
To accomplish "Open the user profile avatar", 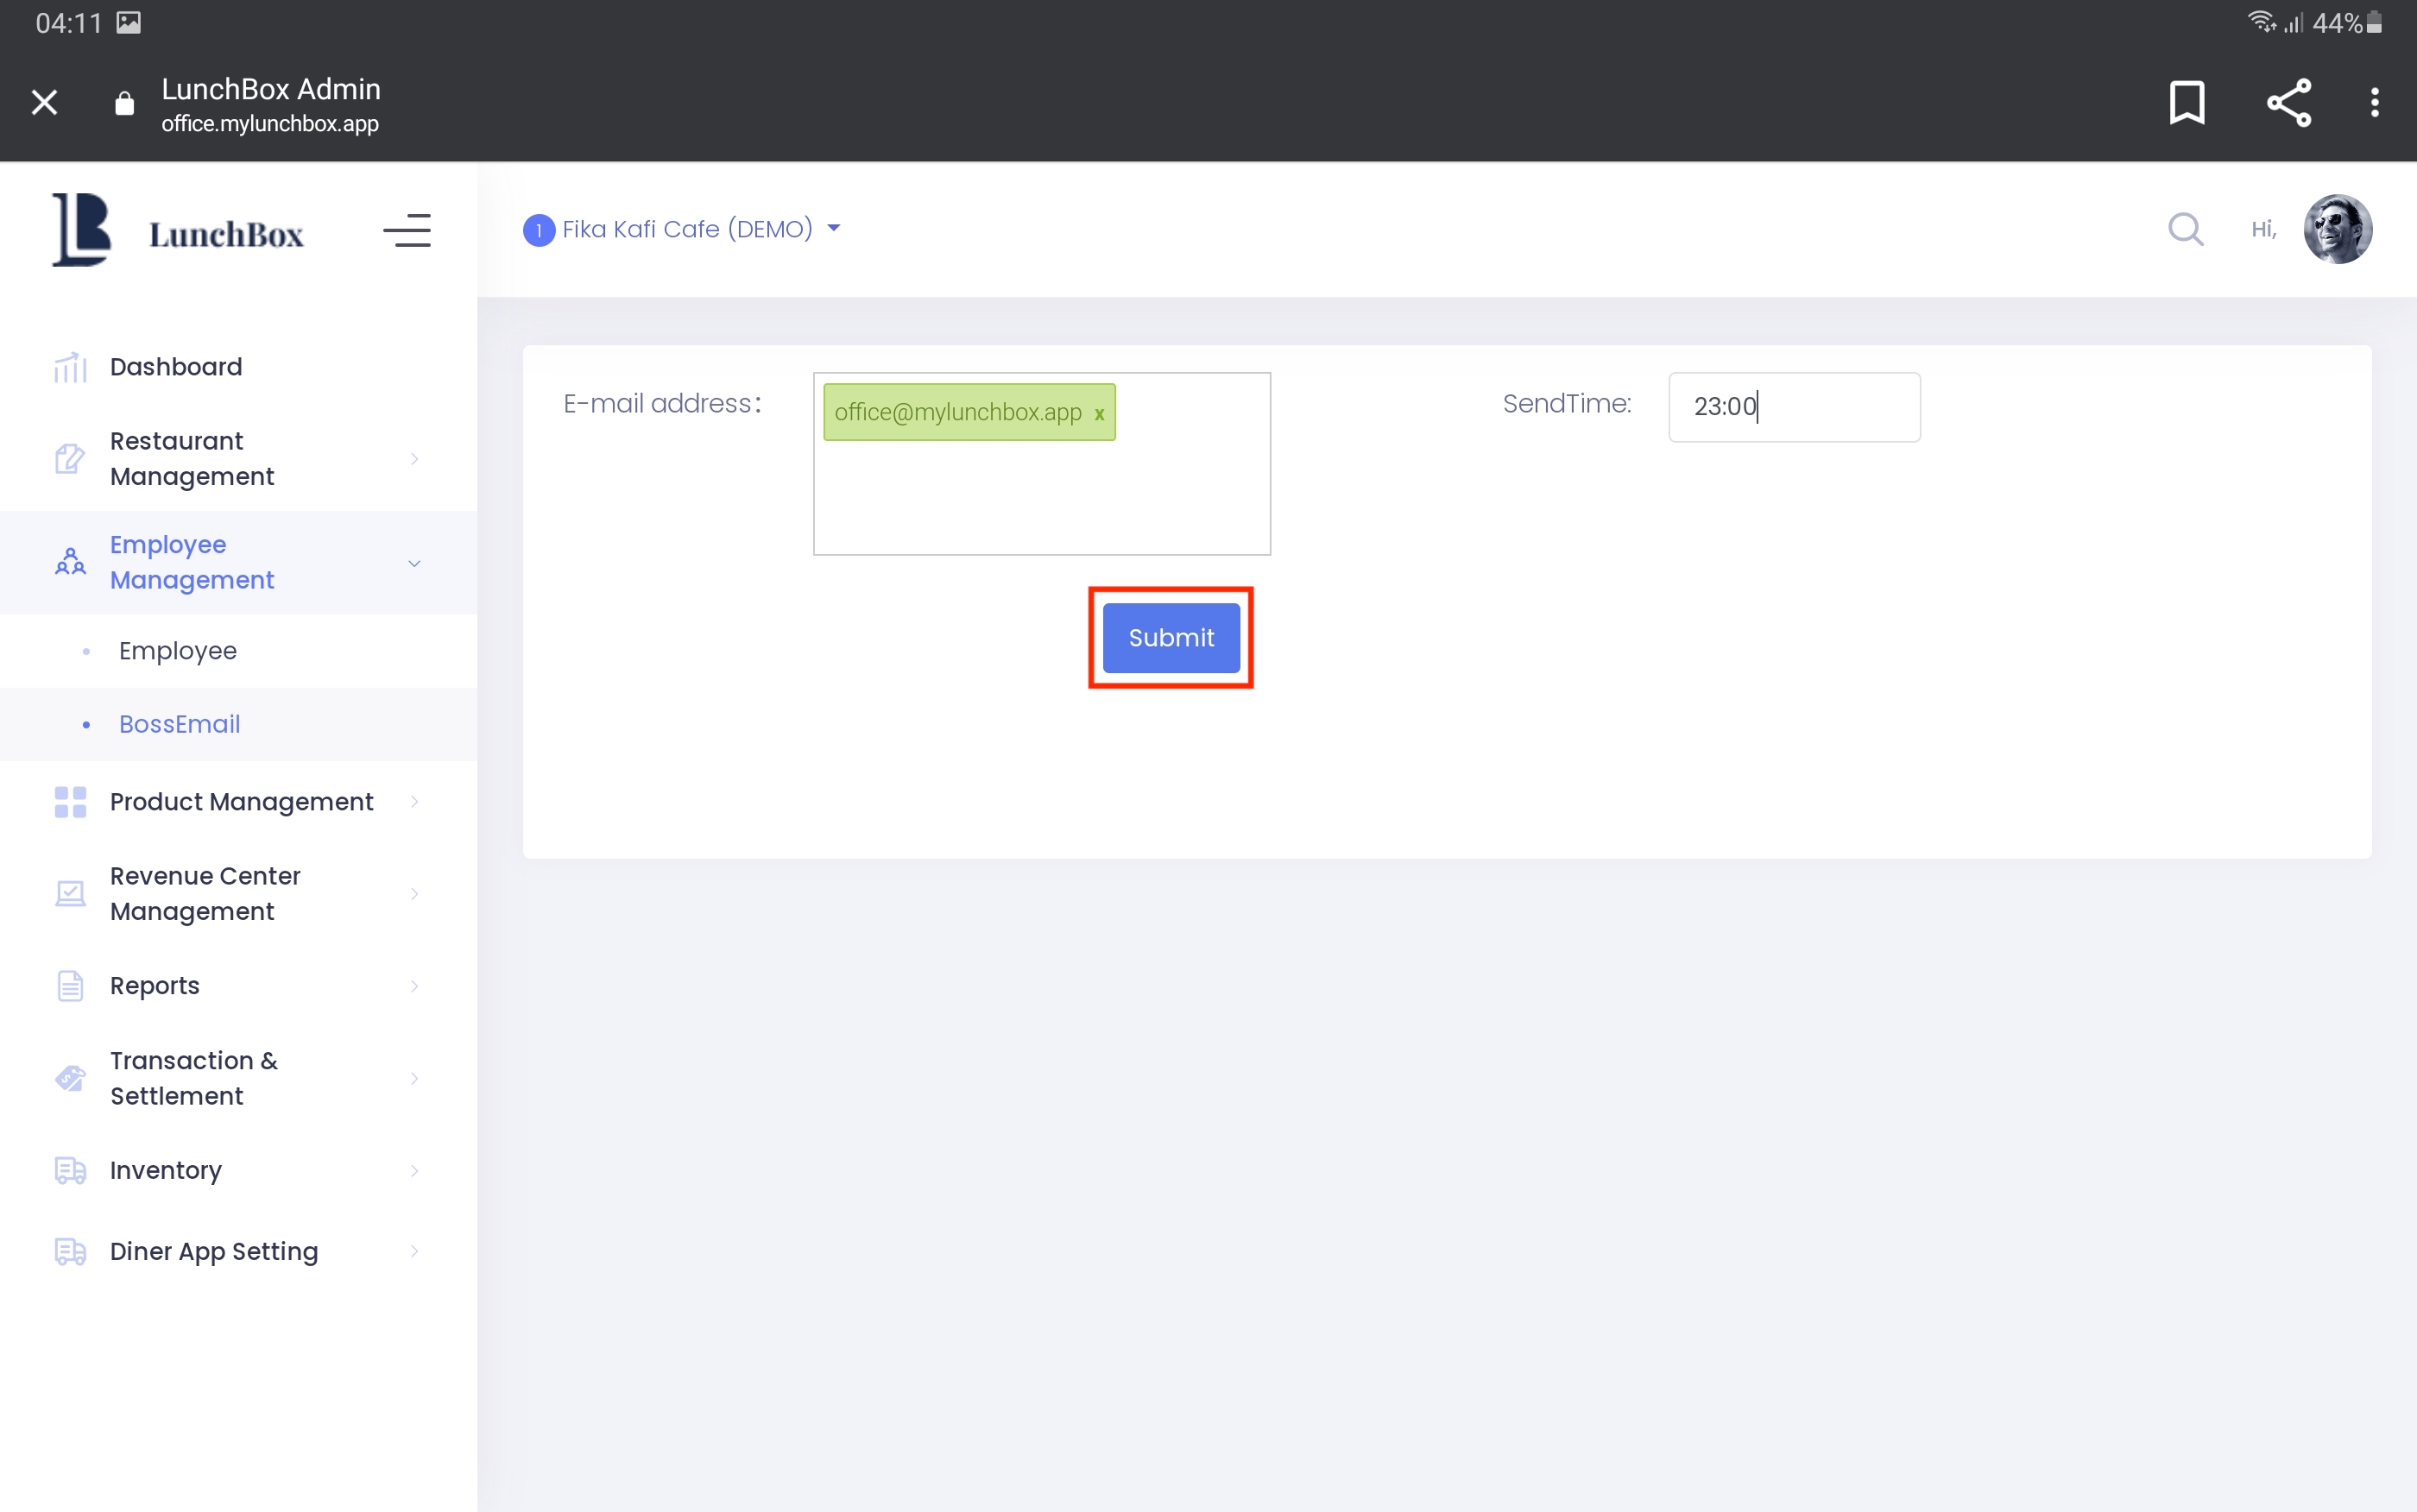I will coord(2337,229).
